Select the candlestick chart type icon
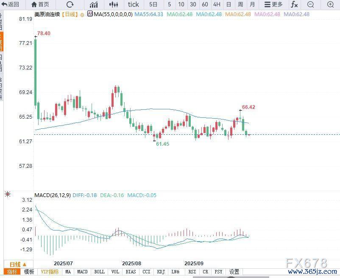This screenshot has width=340, height=278. pyautogui.click(x=113, y=5)
